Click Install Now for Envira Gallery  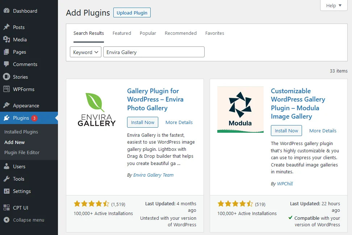tap(143, 122)
